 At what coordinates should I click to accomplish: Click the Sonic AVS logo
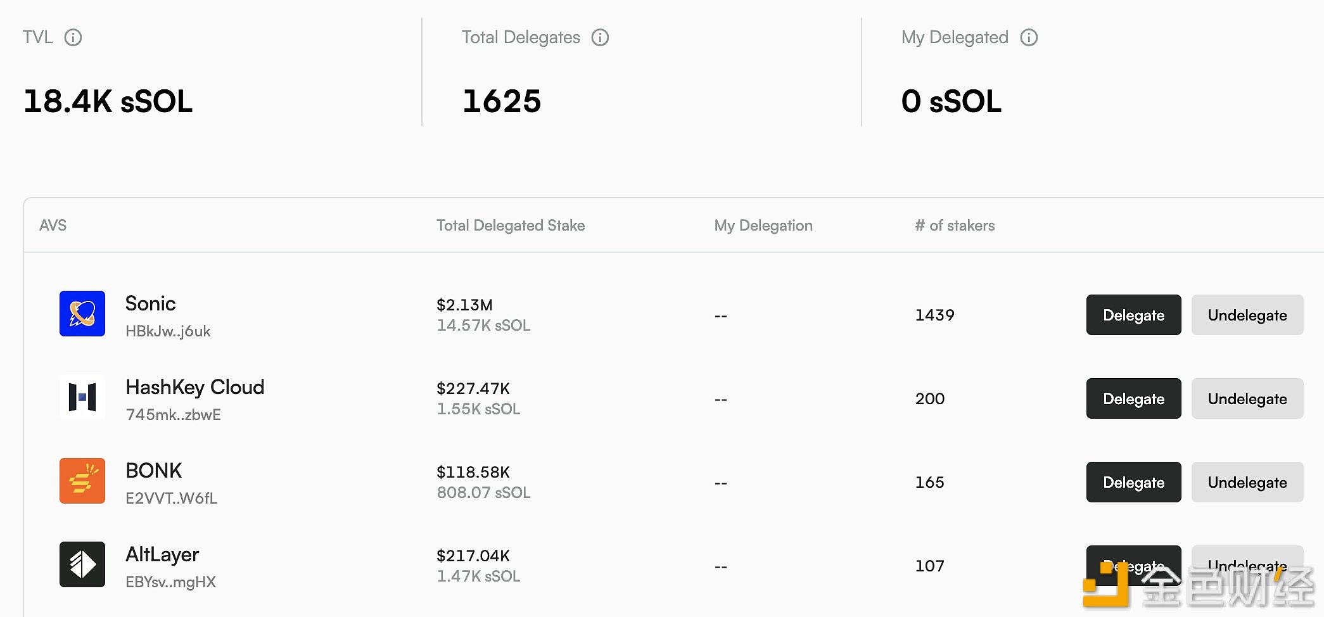82,314
